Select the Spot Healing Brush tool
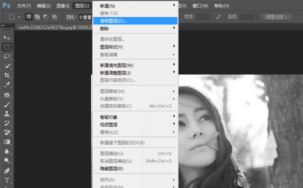 [x=7, y=95]
